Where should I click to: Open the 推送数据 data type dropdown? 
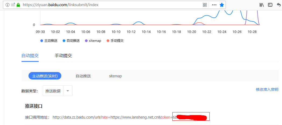coord(58,91)
